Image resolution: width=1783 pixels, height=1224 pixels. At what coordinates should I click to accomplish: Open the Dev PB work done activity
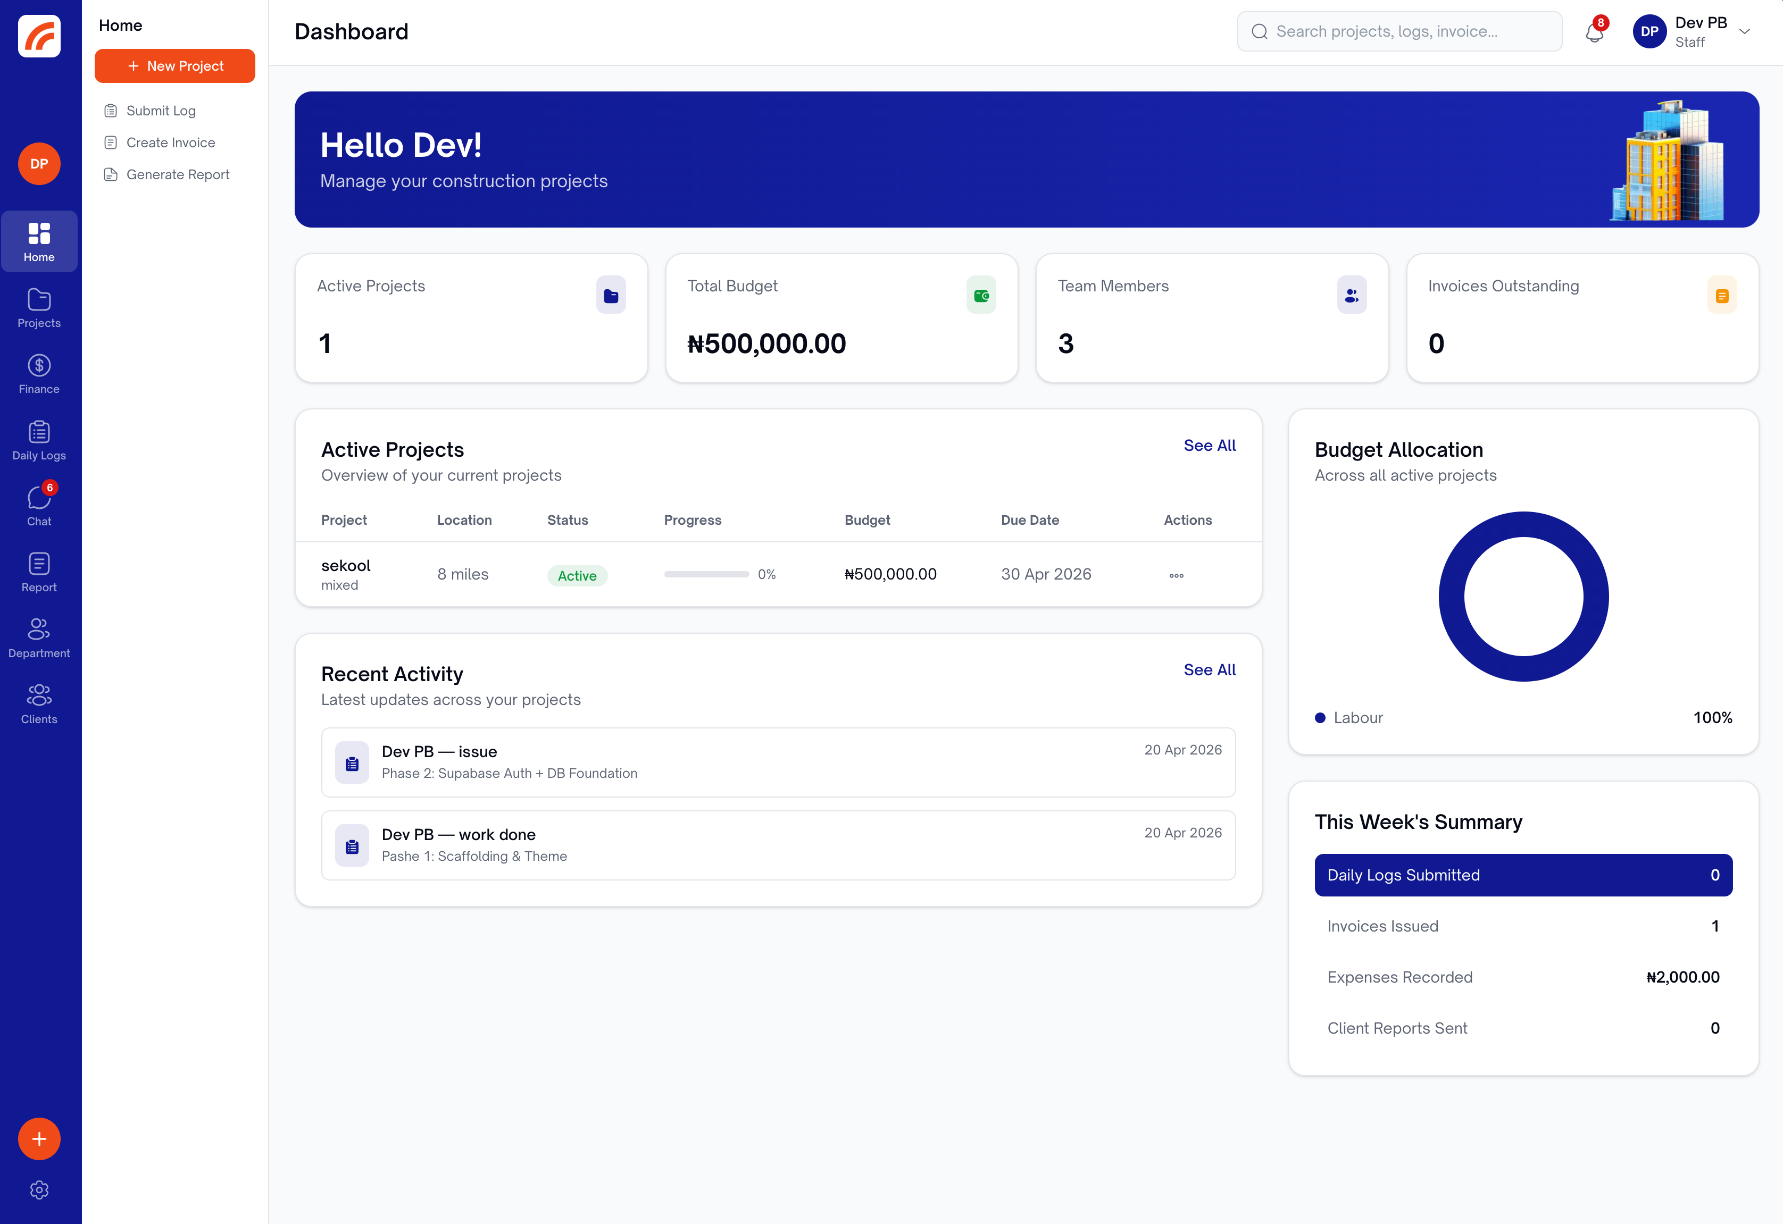pyautogui.click(x=778, y=845)
